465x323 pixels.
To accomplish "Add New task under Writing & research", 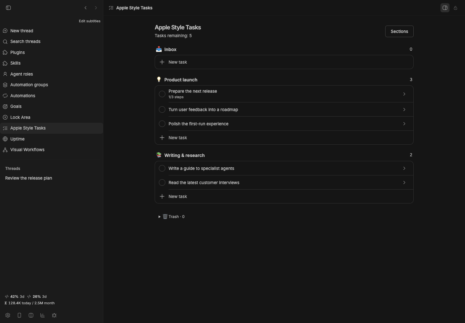I will pos(284,196).
